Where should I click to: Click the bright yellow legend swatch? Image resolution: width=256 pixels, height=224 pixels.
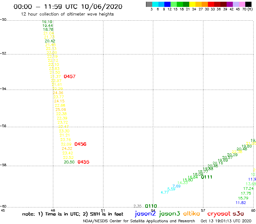[192, 4]
